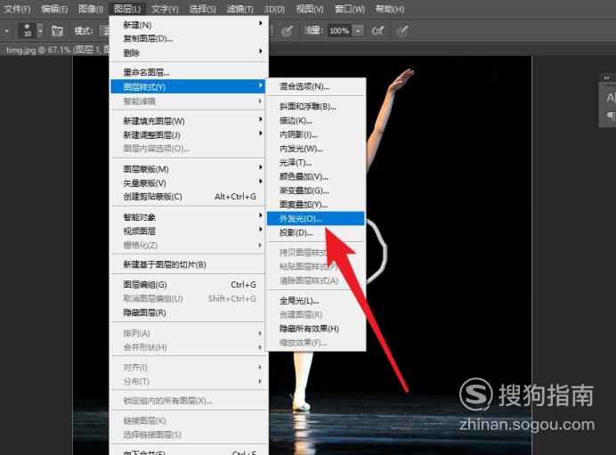616x455 pixels.
Task: Expand 图层蒙版(M) submenu
Action: [x=189, y=169]
